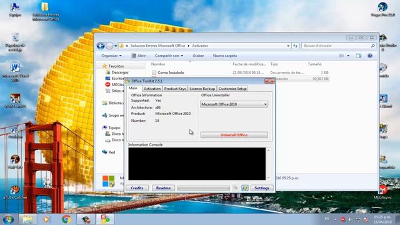Open Compartir con dropdown menu
The image size is (400, 225).
[169, 56]
